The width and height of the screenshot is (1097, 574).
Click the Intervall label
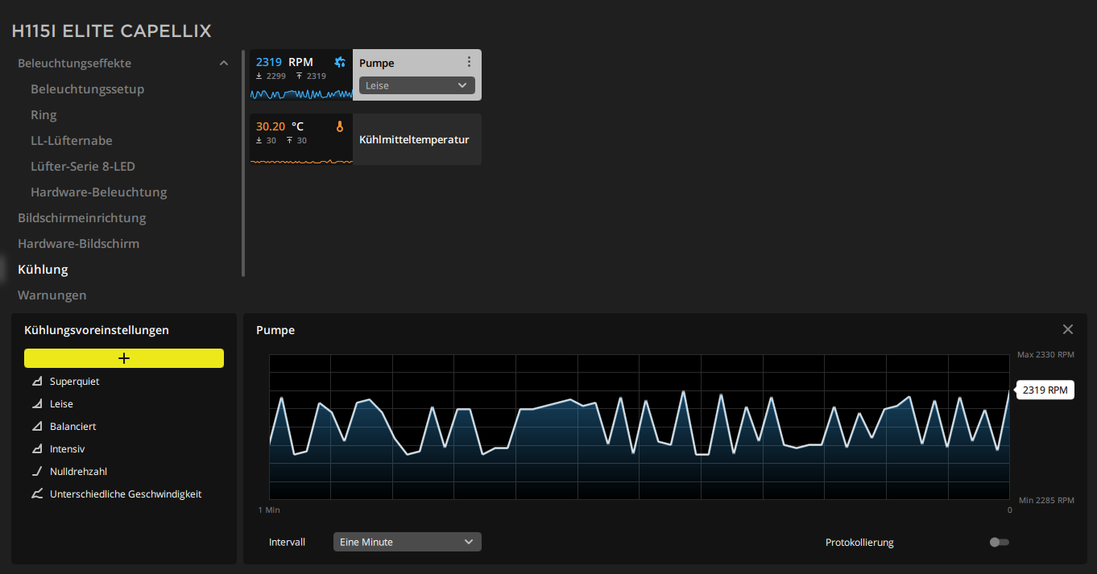point(287,543)
